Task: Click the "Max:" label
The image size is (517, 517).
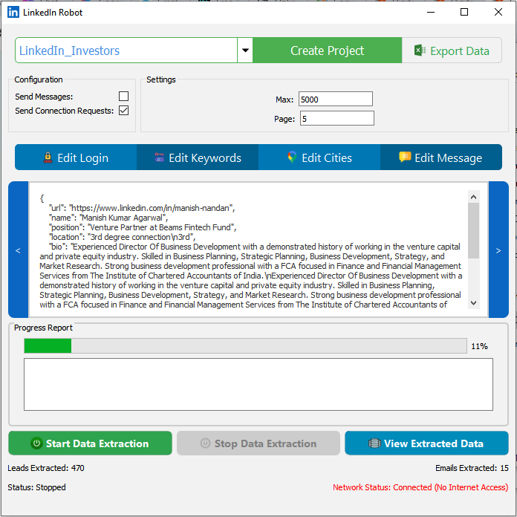Action: (x=284, y=100)
